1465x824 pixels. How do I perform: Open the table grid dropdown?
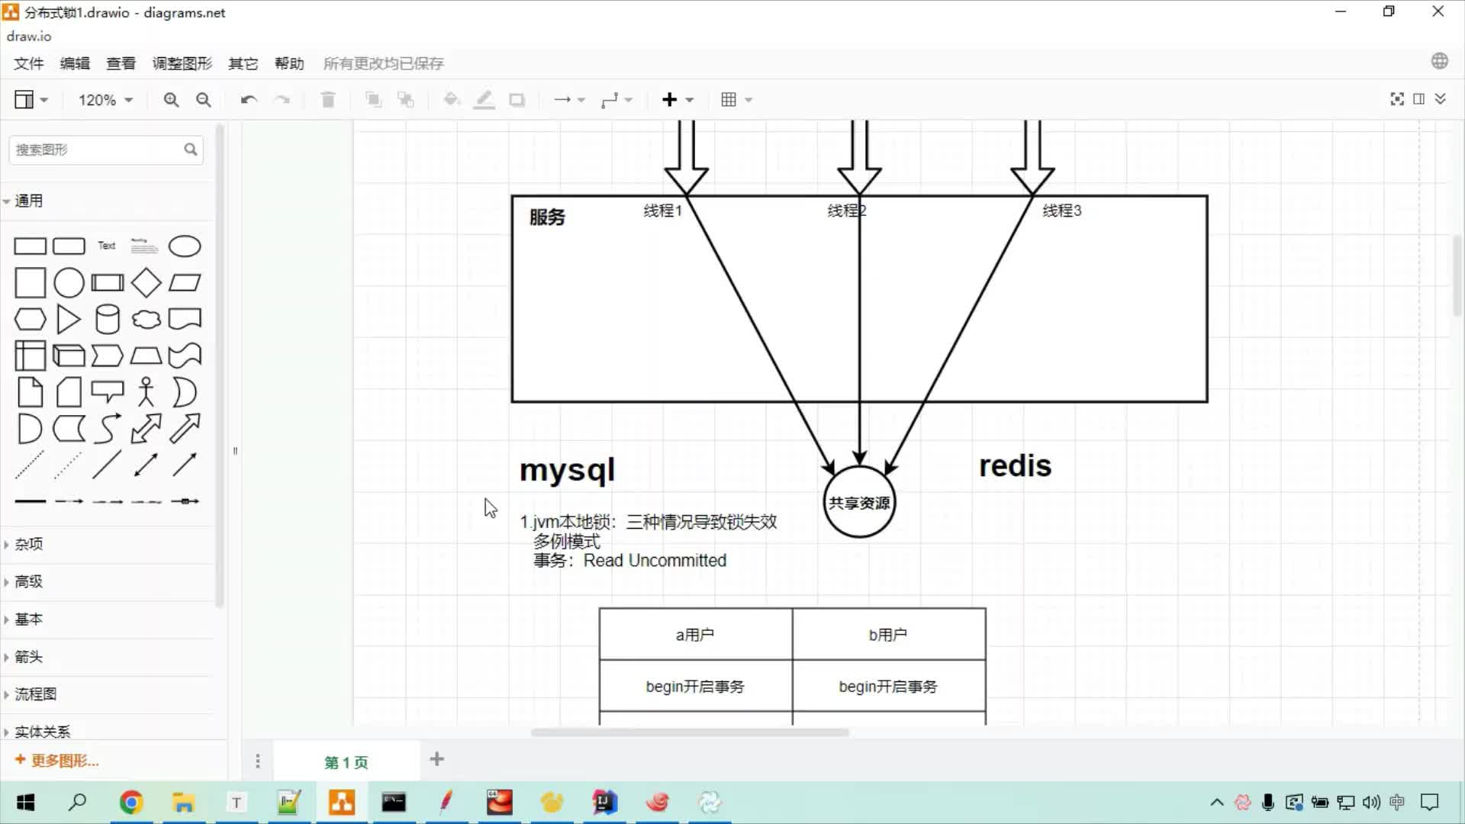coord(736,100)
